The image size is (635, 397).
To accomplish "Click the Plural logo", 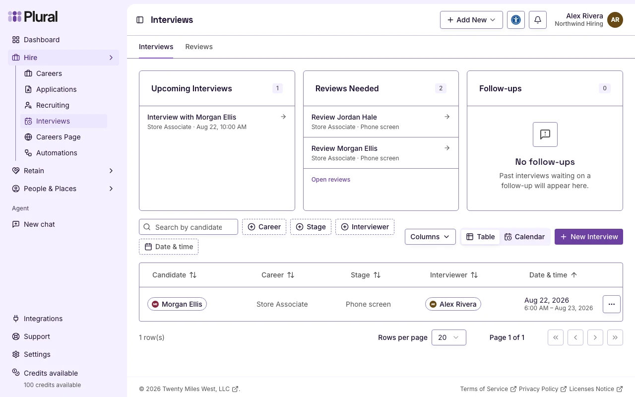I will click(33, 16).
